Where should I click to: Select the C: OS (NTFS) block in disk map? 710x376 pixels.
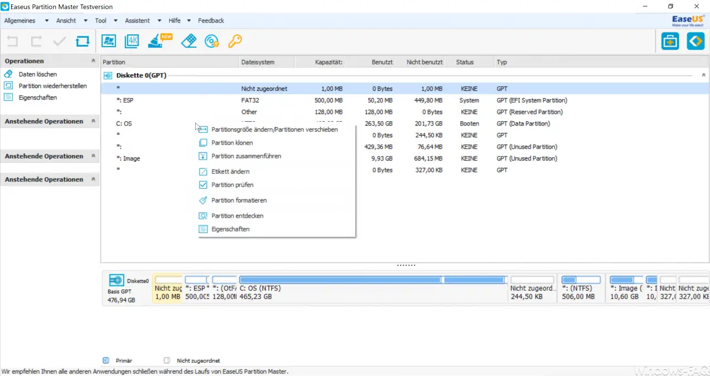tap(372, 288)
